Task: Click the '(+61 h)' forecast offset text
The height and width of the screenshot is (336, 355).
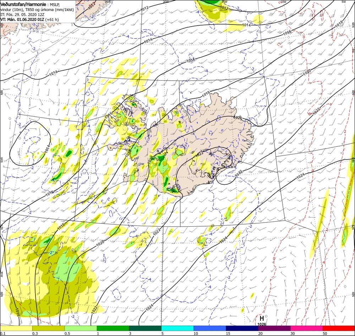Action: tap(52, 20)
